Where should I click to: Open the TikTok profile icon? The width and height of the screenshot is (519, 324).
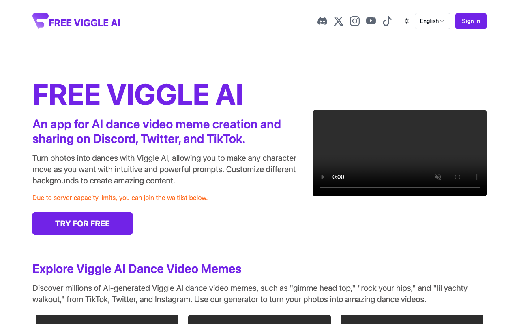(x=387, y=21)
